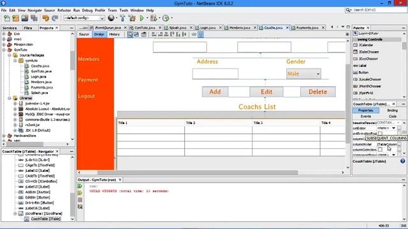The image size is (408, 229).
Task: Click the Edit button in the form
Action: (266, 92)
